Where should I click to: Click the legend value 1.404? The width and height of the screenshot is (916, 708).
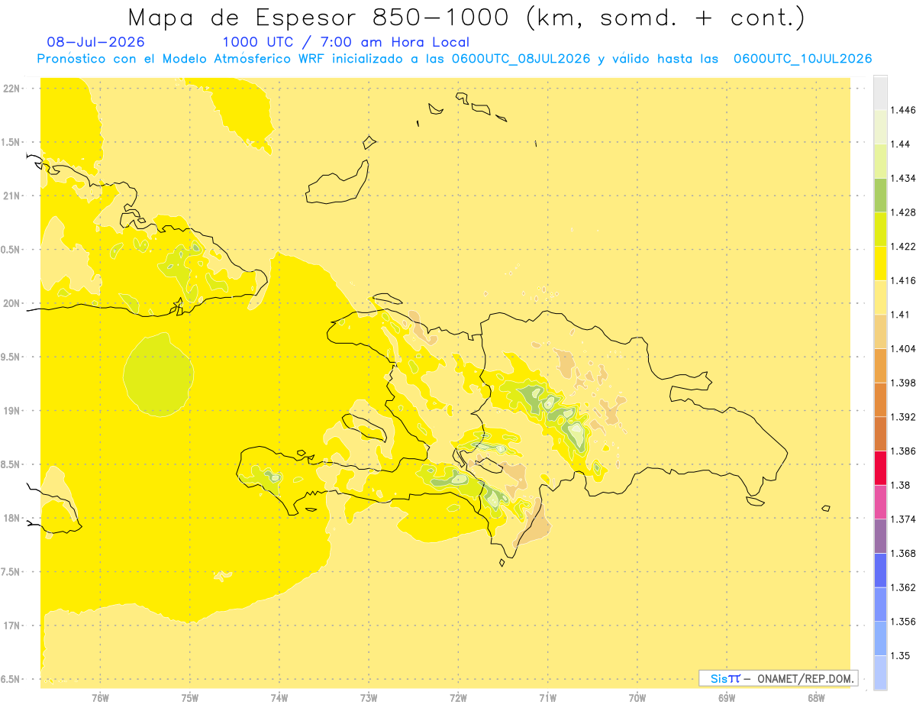click(x=904, y=348)
